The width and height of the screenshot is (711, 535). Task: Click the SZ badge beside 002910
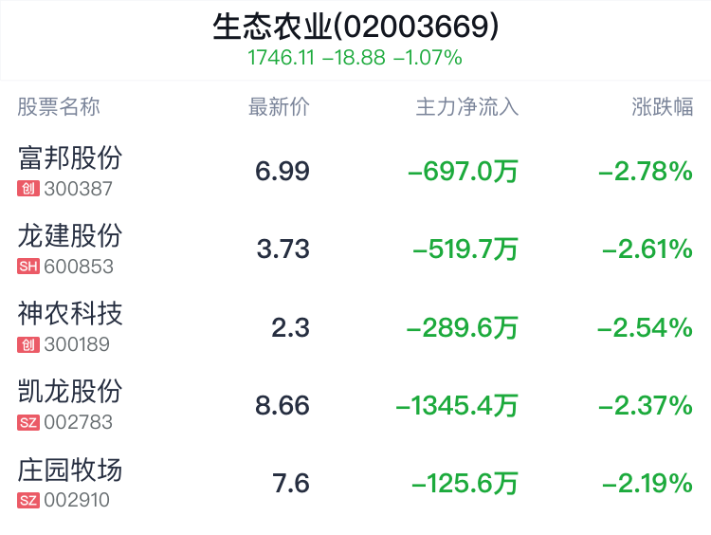(x=28, y=501)
